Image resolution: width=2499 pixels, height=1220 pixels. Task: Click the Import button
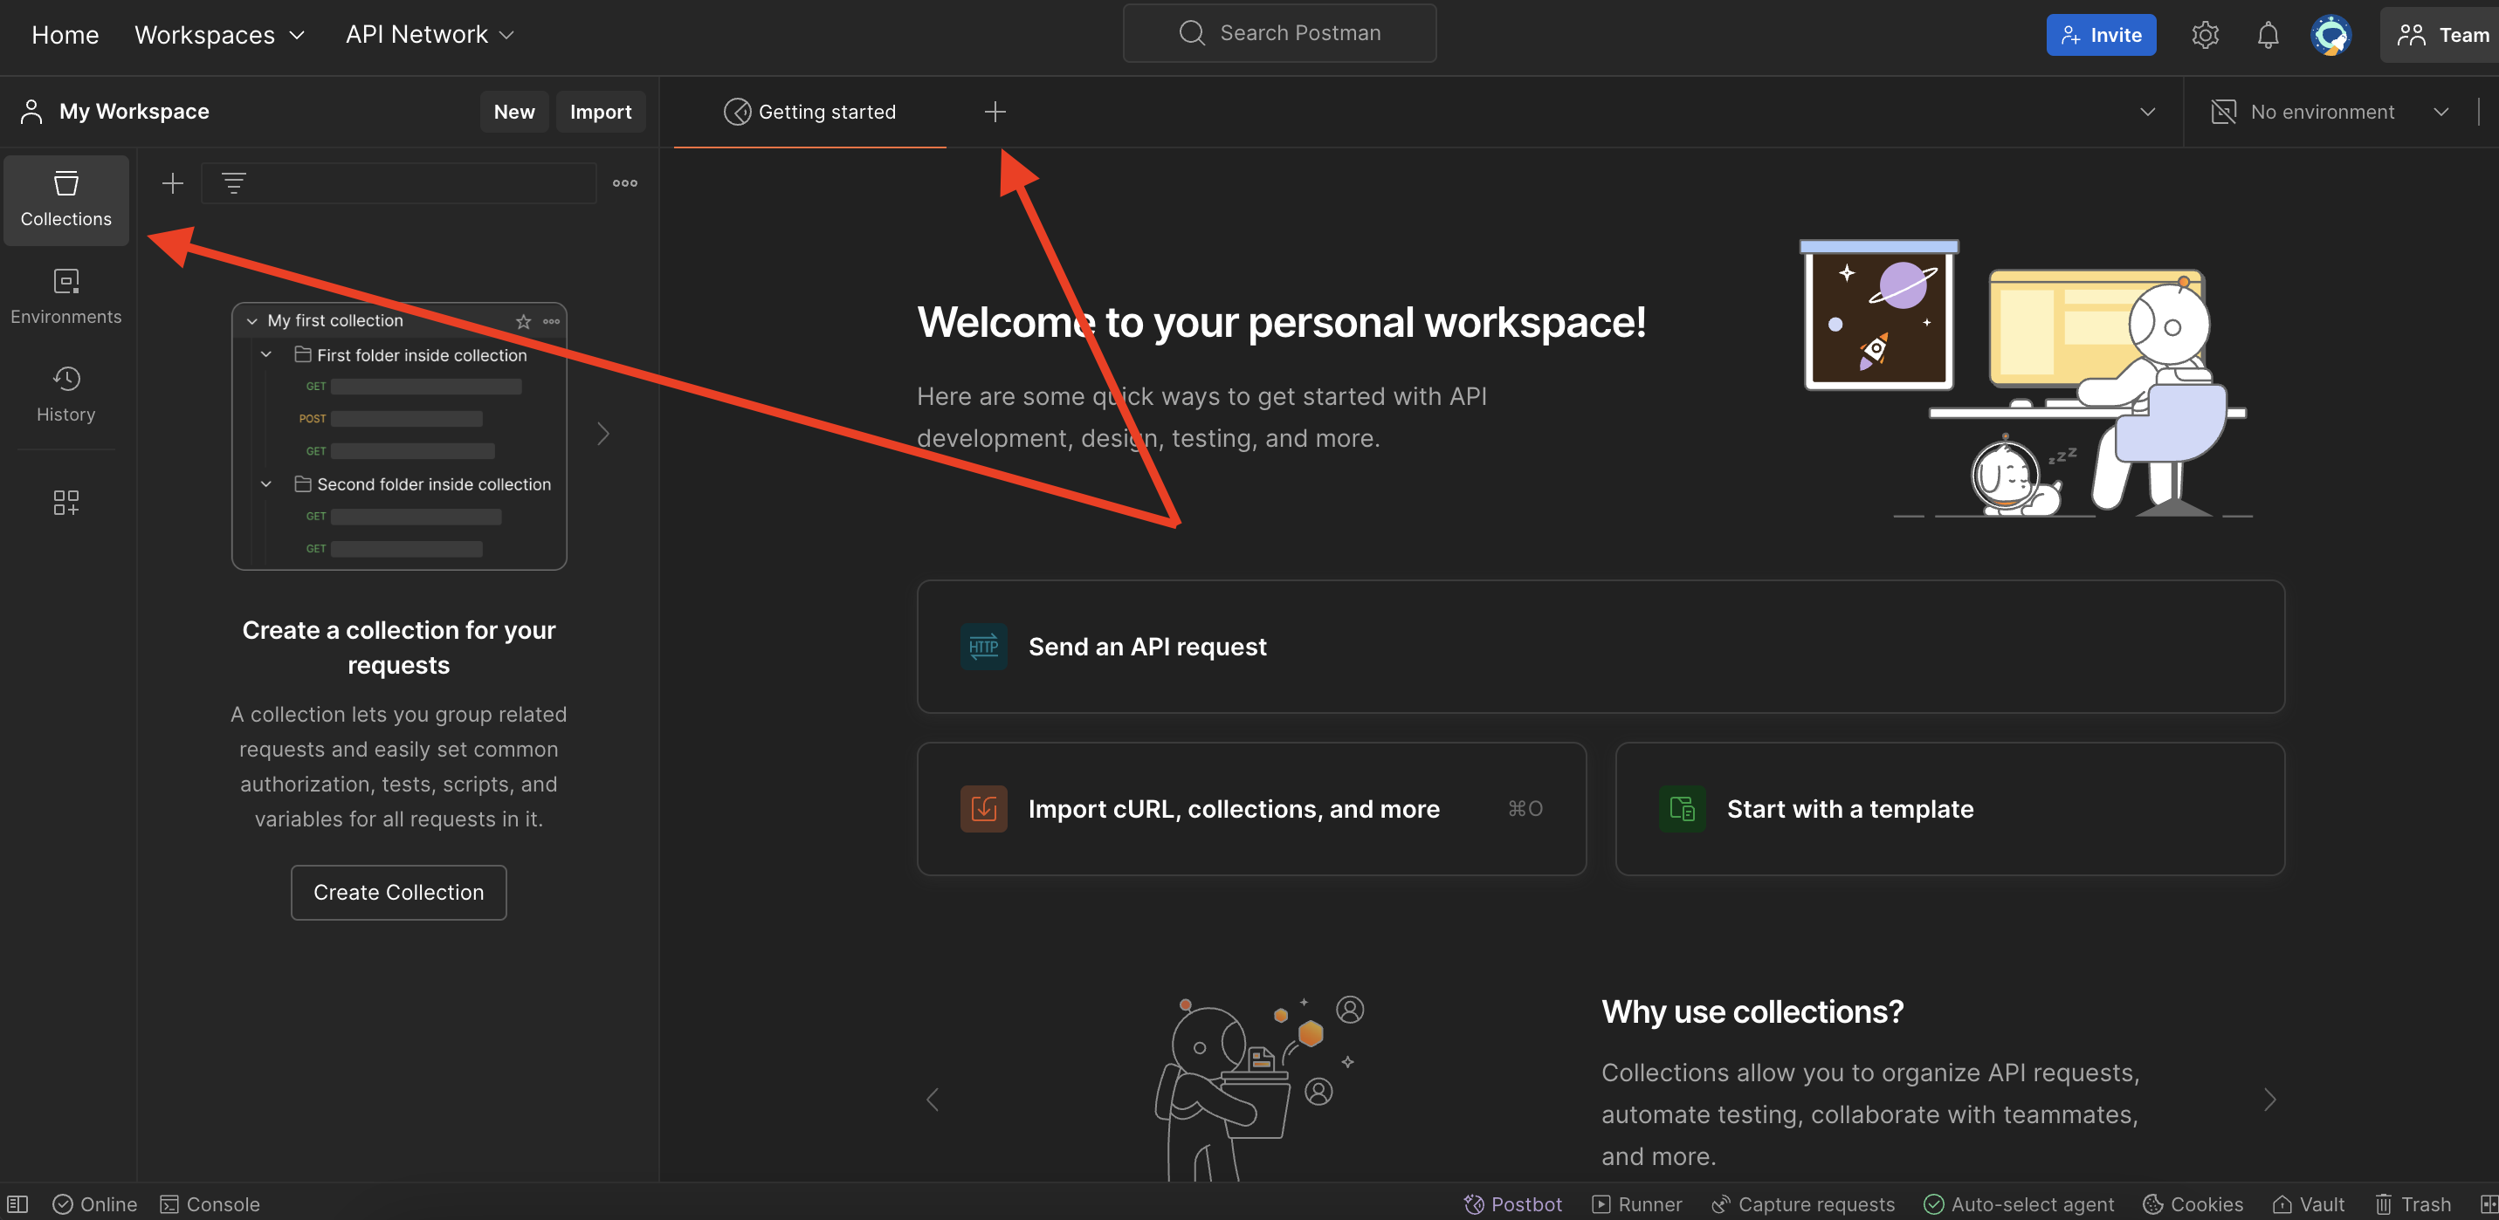click(x=601, y=113)
